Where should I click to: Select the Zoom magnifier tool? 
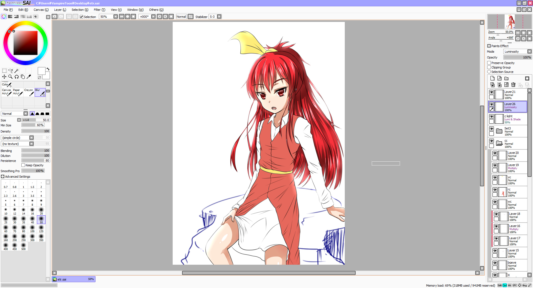pos(10,77)
